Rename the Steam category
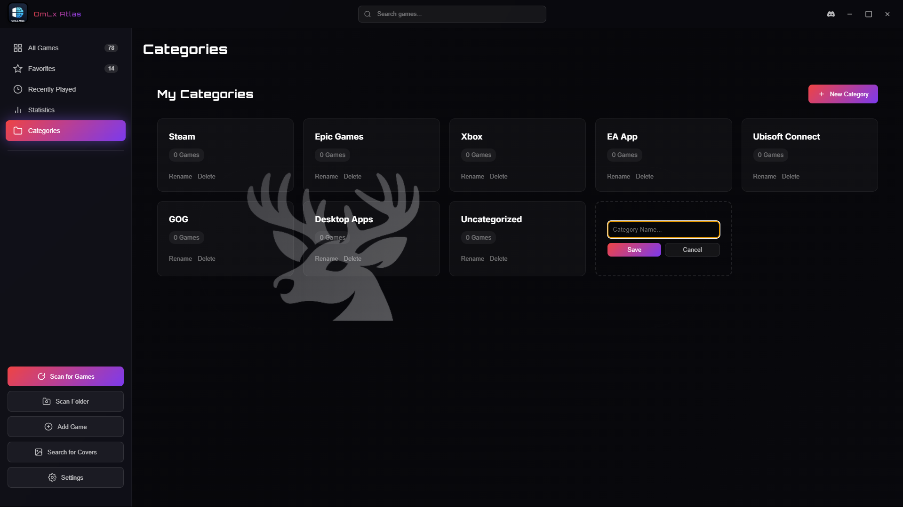 pos(180,176)
